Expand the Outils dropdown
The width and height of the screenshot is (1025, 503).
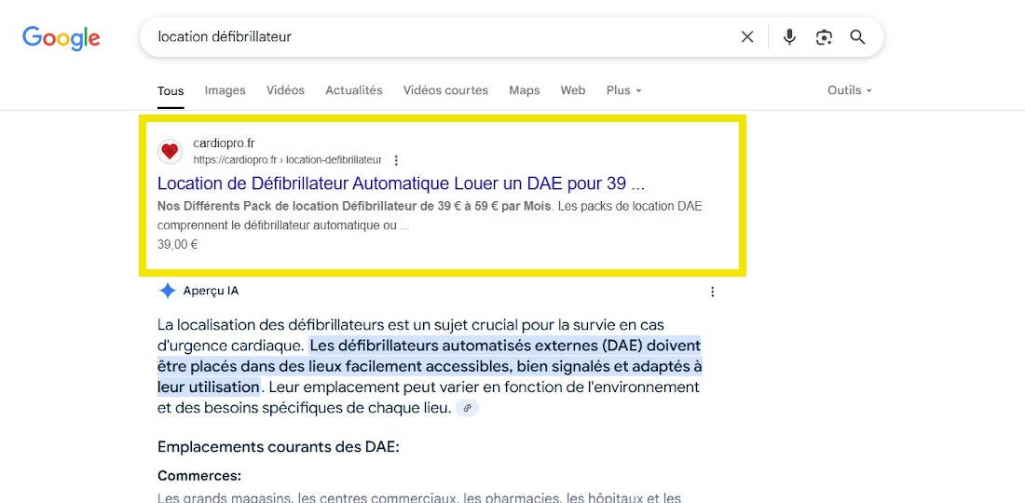(849, 90)
